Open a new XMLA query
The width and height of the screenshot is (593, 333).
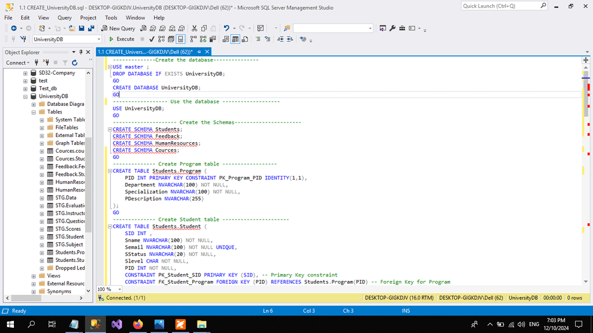(172, 28)
